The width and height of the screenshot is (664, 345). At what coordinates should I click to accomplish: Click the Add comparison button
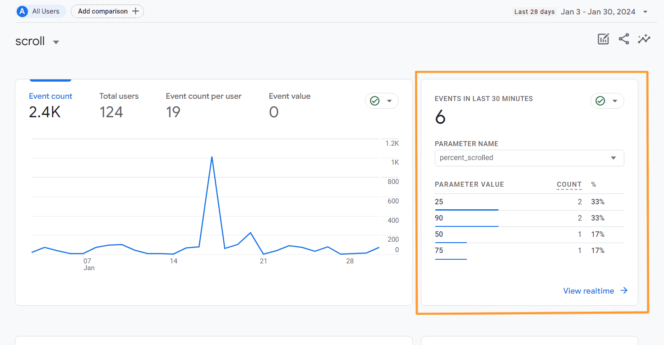107,11
